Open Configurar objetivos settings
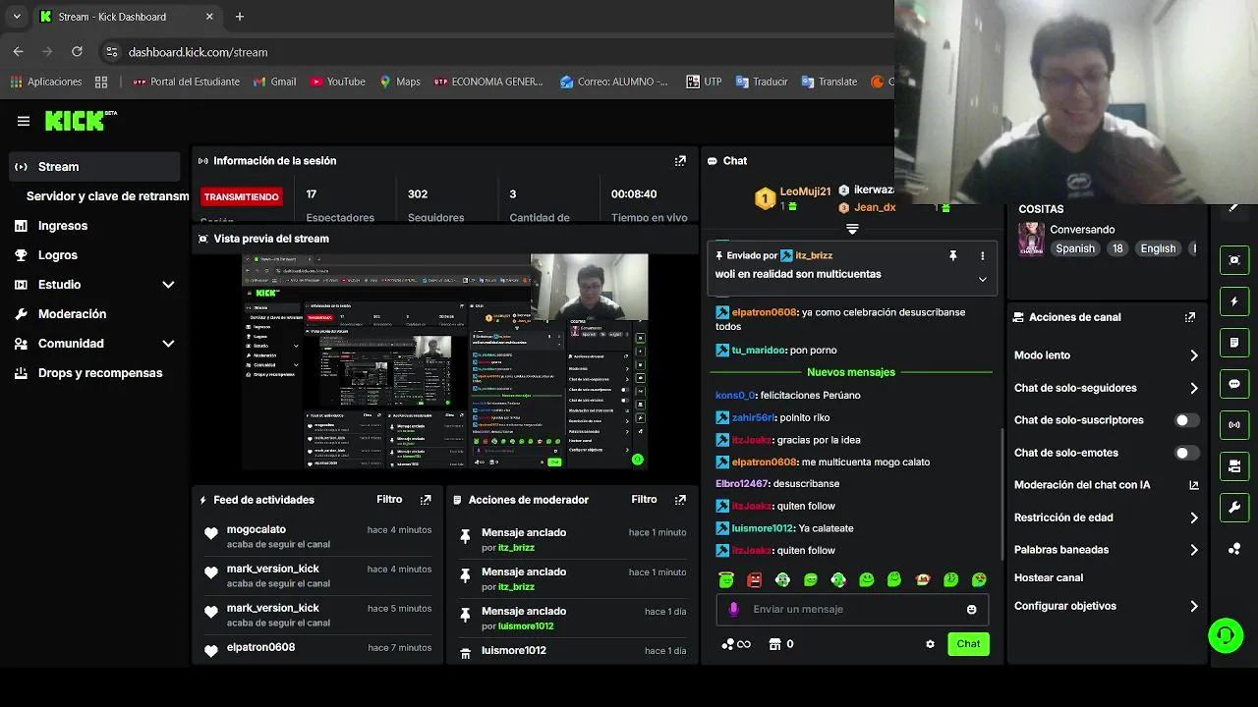1258x707 pixels. (1106, 606)
